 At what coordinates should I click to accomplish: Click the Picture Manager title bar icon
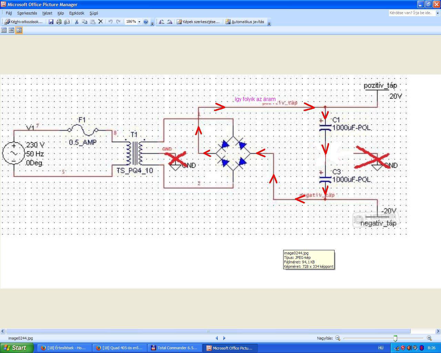click(x=4, y=4)
